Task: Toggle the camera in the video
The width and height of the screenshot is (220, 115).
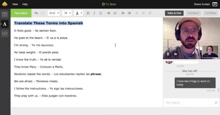Action: coord(175,54)
